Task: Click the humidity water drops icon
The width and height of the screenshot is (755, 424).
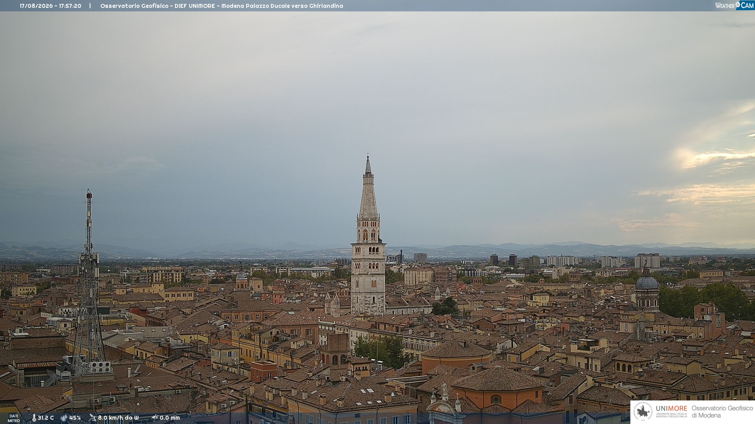Action: coord(64,418)
